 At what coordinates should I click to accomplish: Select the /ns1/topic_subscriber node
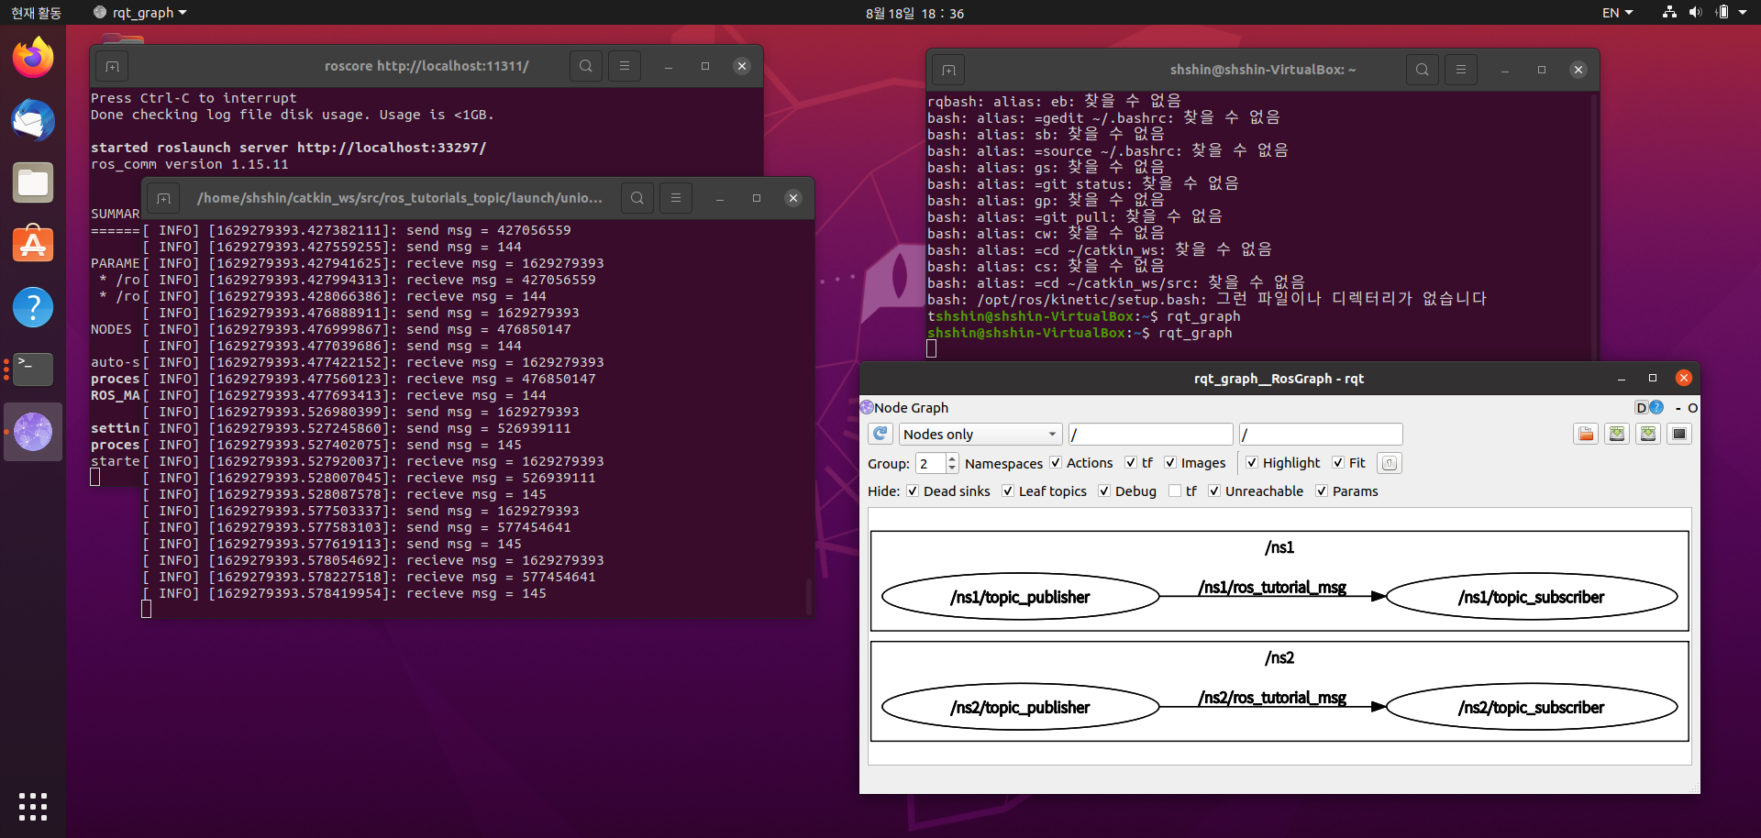point(1531,597)
